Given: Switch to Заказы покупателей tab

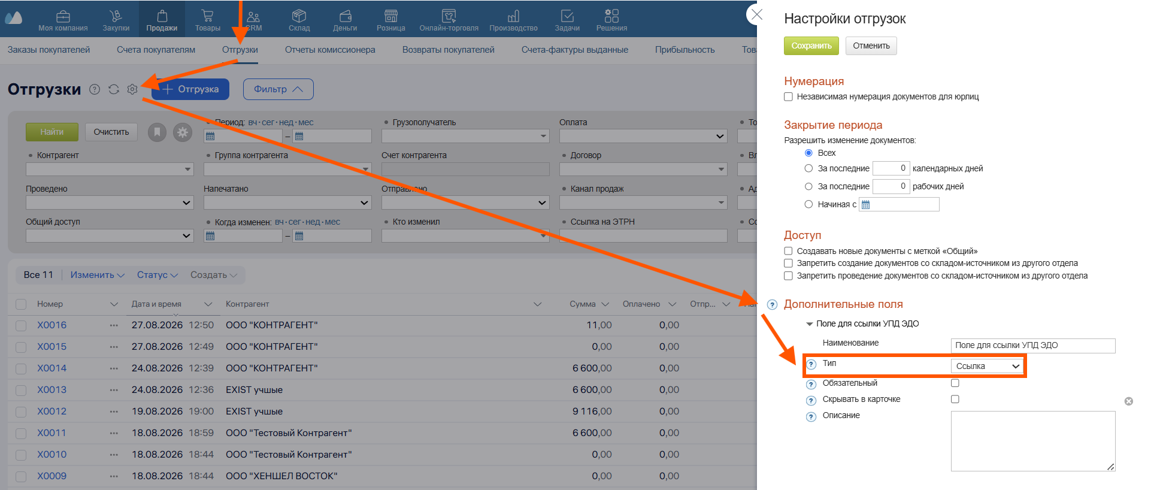Looking at the screenshot, I should [49, 50].
